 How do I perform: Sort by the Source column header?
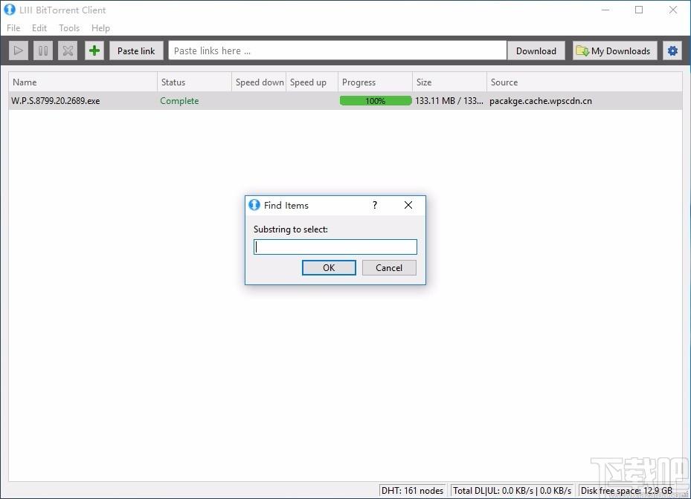coord(585,82)
